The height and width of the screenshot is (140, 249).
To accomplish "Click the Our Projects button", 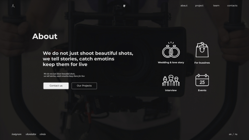I will coord(84,86).
